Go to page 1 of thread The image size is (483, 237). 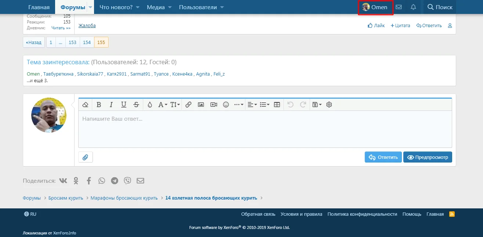pos(51,42)
